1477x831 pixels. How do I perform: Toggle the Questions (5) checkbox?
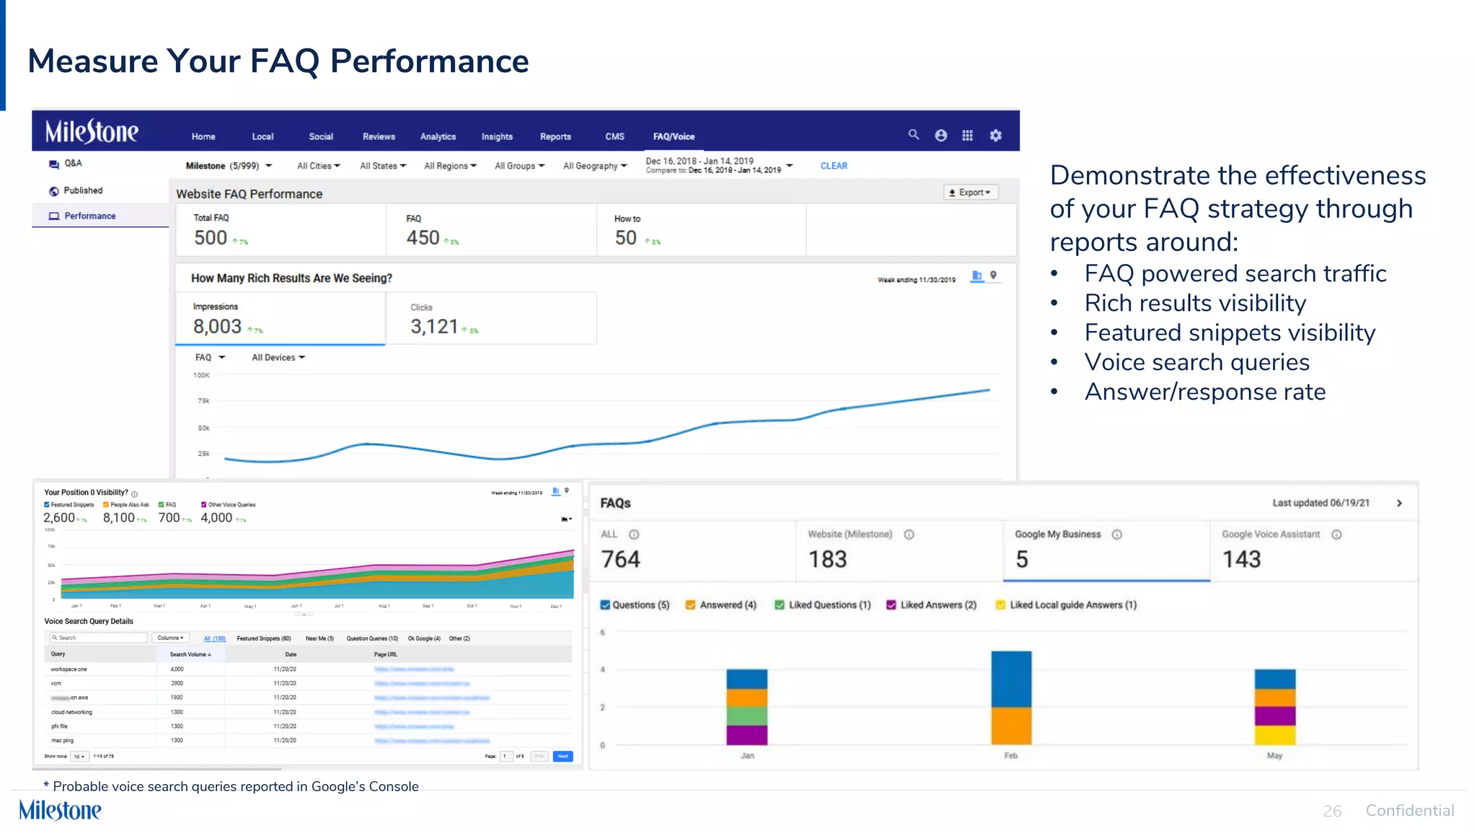pyautogui.click(x=605, y=605)
